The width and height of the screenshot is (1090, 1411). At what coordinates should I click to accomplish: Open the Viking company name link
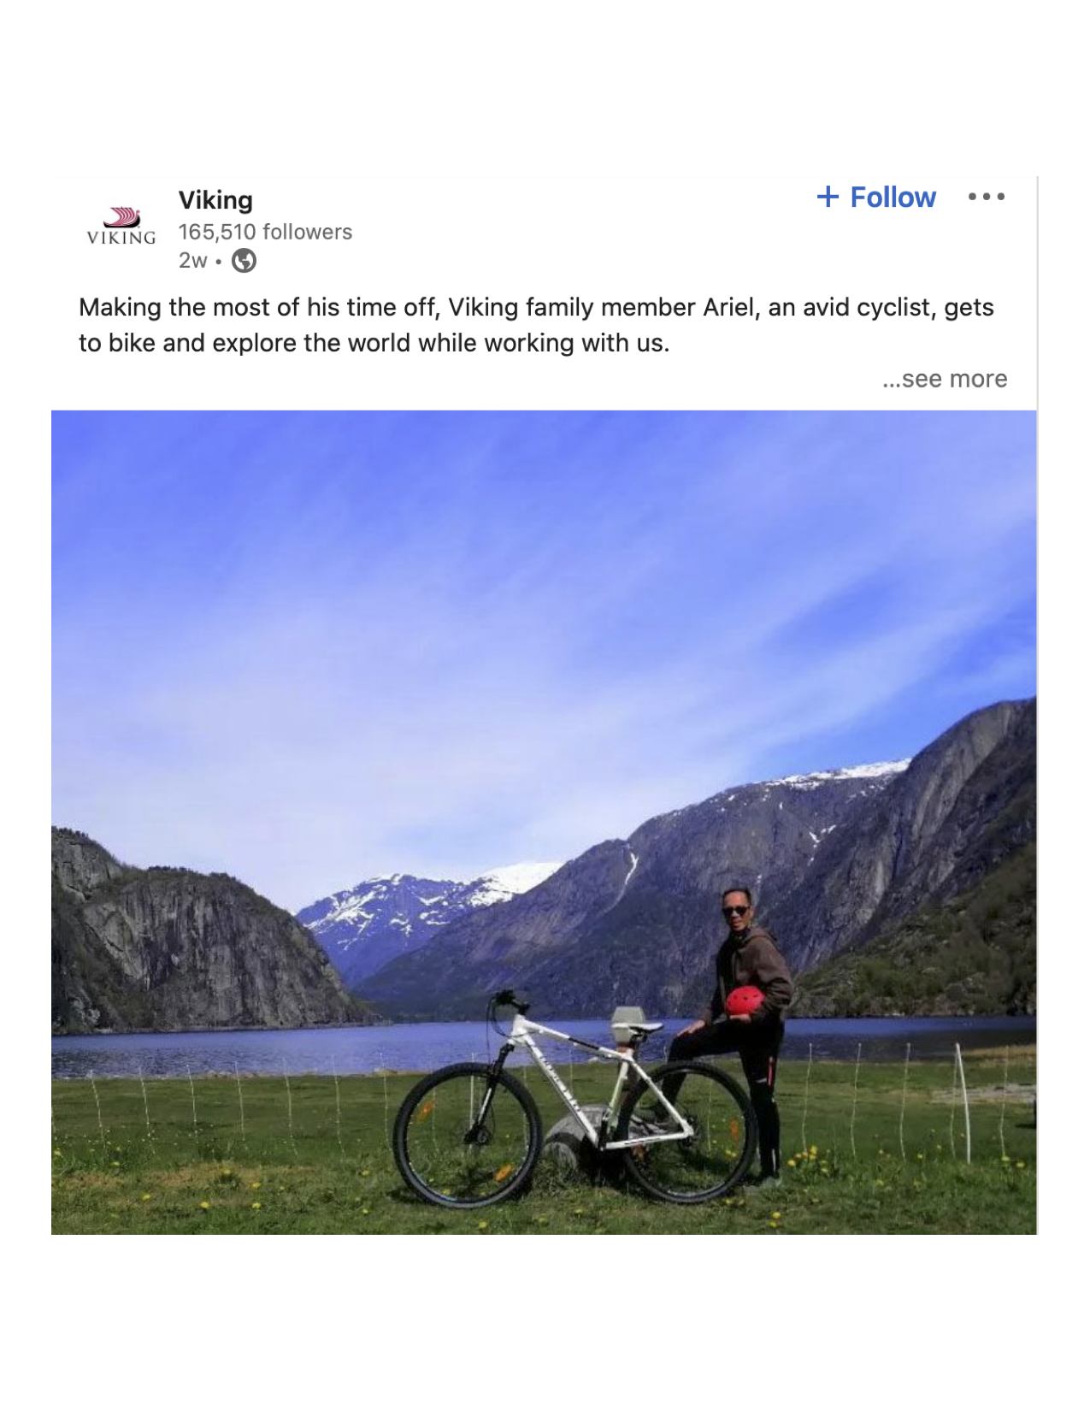point(215,200)
